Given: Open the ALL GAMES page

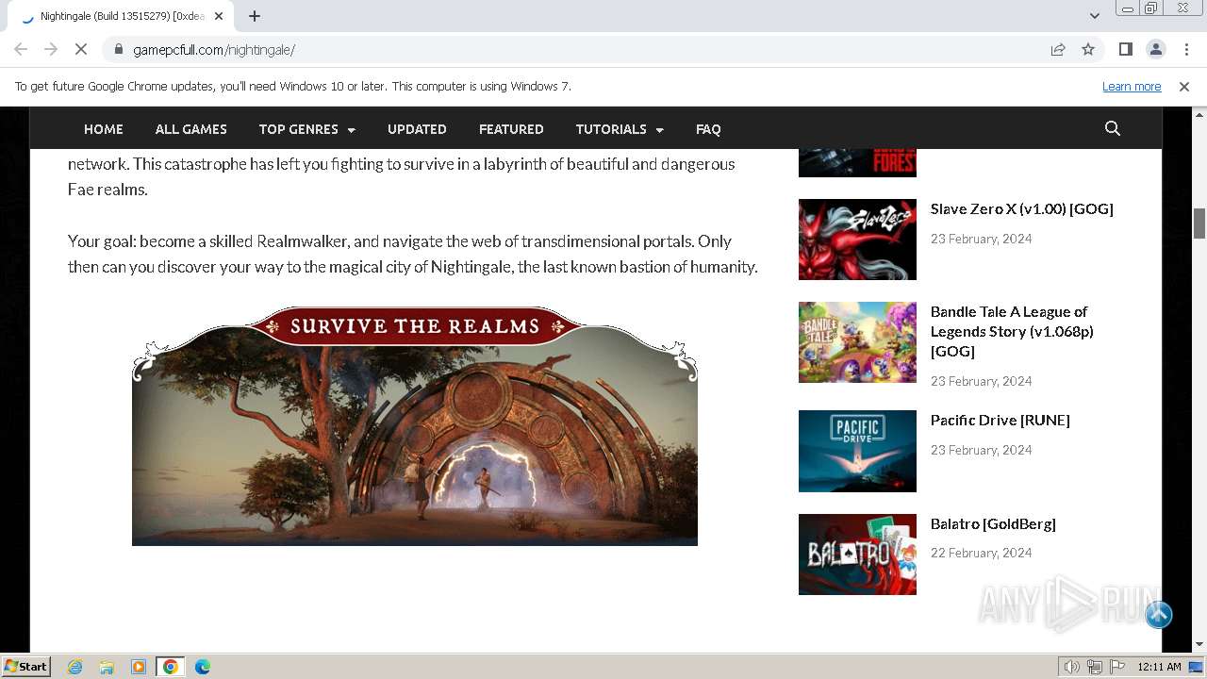Looking at the screenshot, I should (x=191, y=129).
